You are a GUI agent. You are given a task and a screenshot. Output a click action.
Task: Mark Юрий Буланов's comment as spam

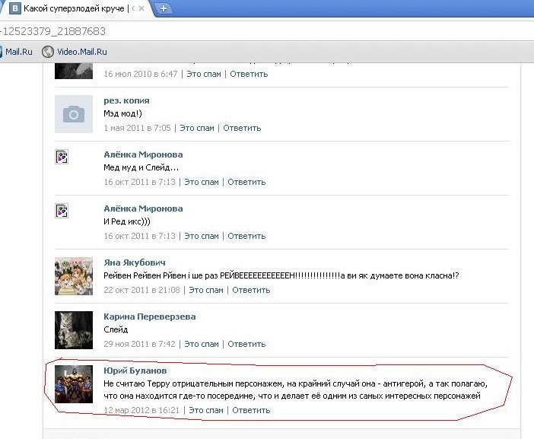point(206,410)
